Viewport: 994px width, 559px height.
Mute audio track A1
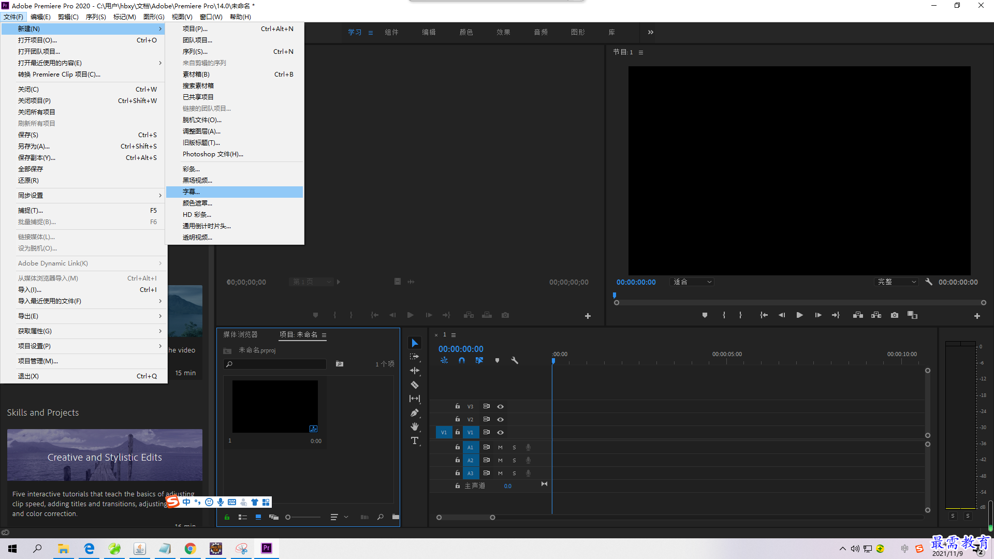(x=500, y=447)
